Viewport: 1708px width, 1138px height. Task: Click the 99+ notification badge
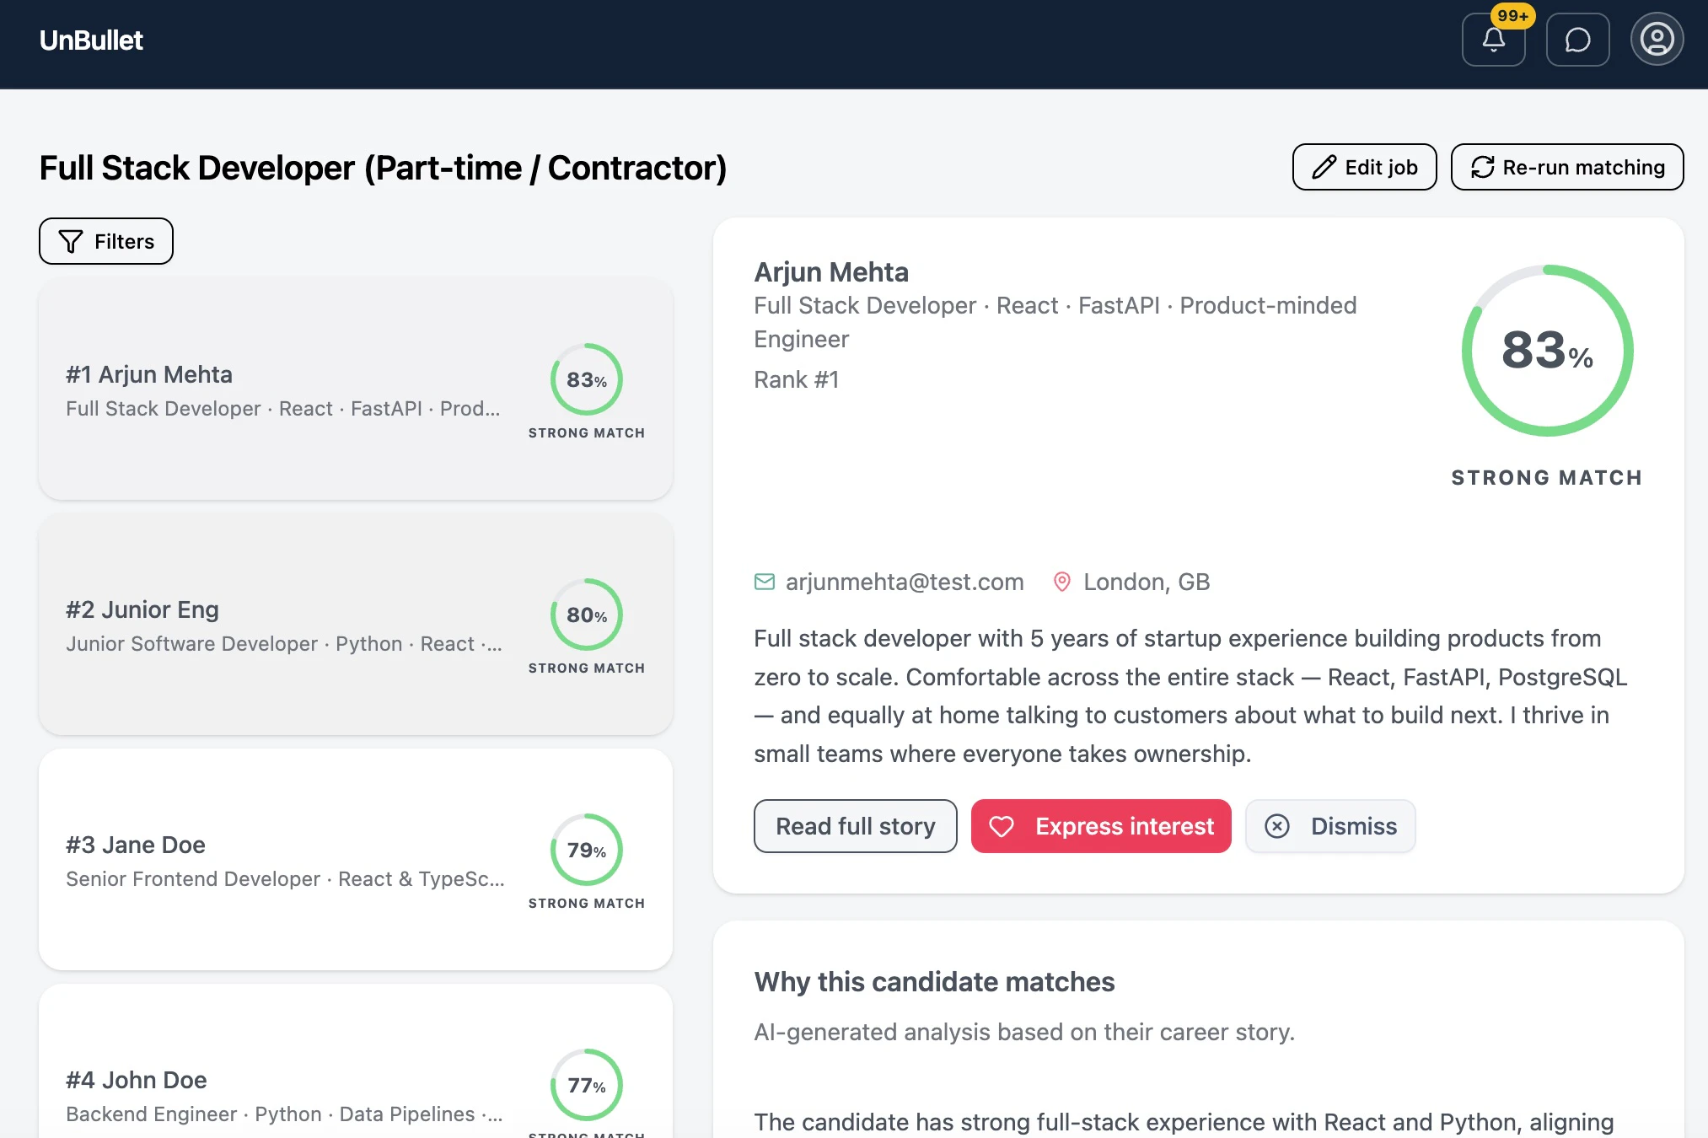pyautogui.click(x=1512, y=16)
